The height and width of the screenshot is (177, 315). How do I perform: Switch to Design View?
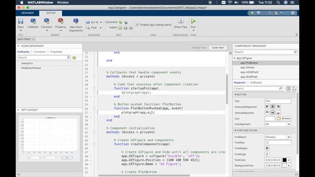point(199,48)
